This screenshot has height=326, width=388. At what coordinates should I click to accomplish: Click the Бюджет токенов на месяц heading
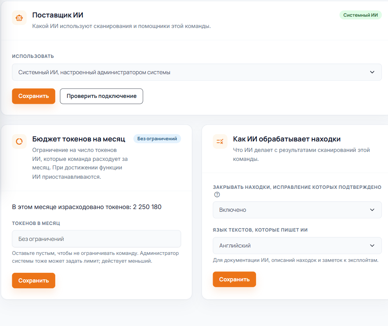tap(79, 139)
